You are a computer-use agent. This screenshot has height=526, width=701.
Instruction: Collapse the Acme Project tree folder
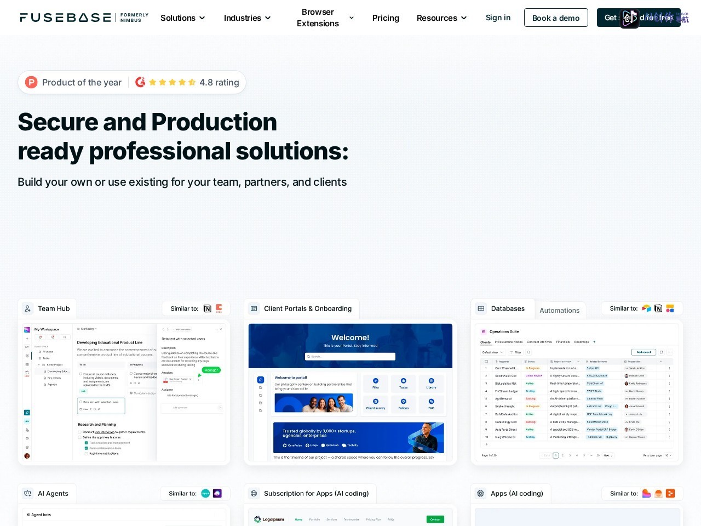[39, 365]
